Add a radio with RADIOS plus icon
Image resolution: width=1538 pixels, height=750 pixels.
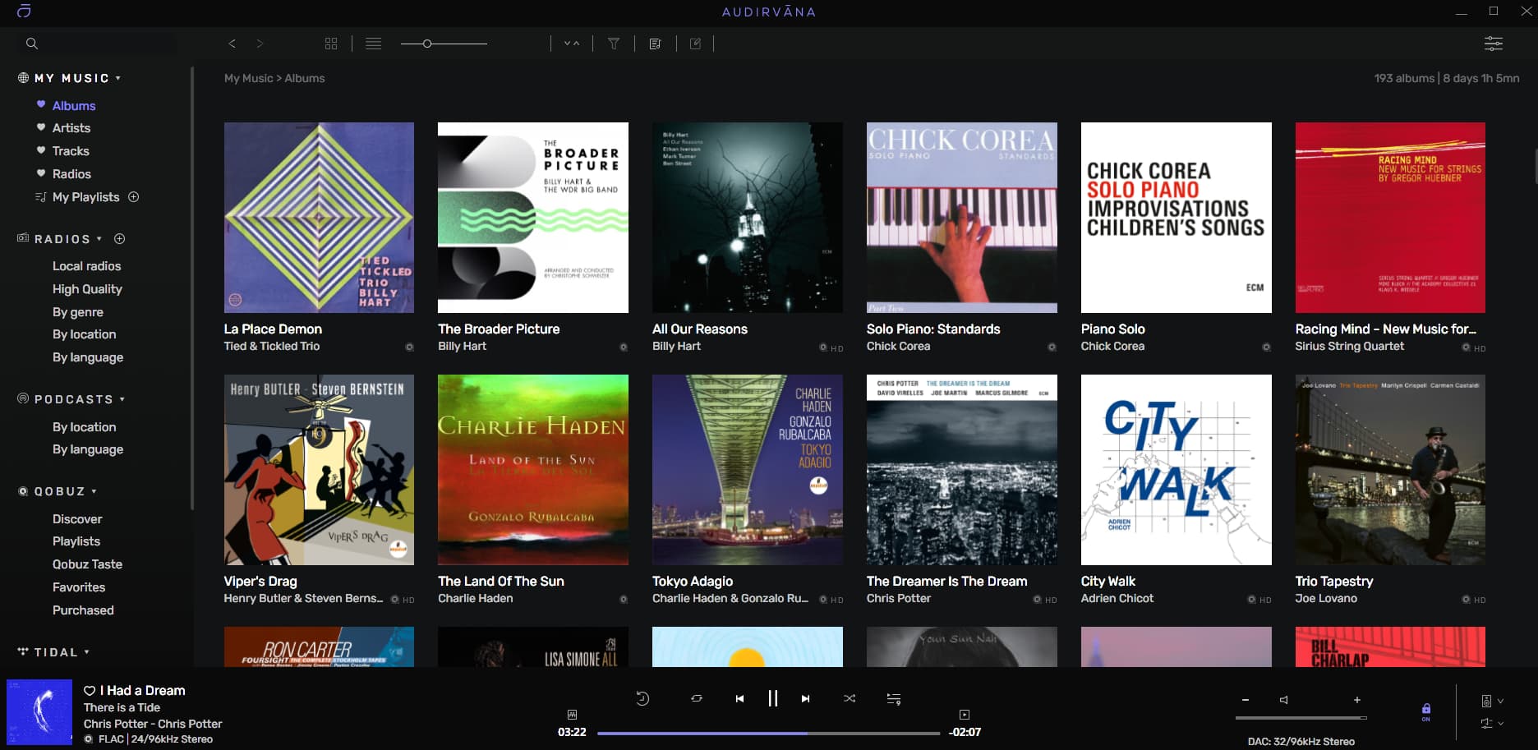[x=120, y=239]
